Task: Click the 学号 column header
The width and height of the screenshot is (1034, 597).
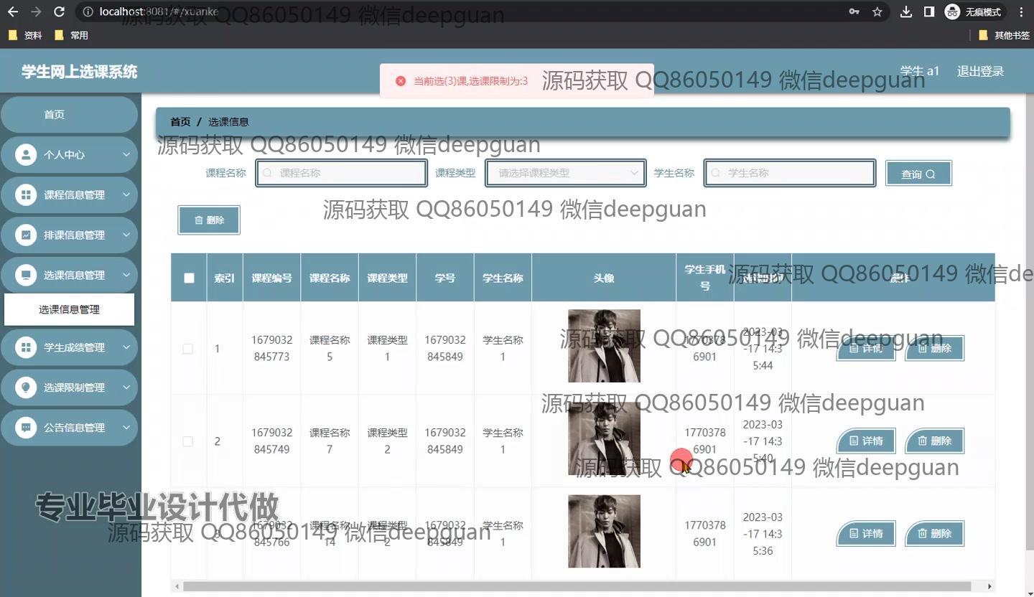Action: [x=445, y=278]
